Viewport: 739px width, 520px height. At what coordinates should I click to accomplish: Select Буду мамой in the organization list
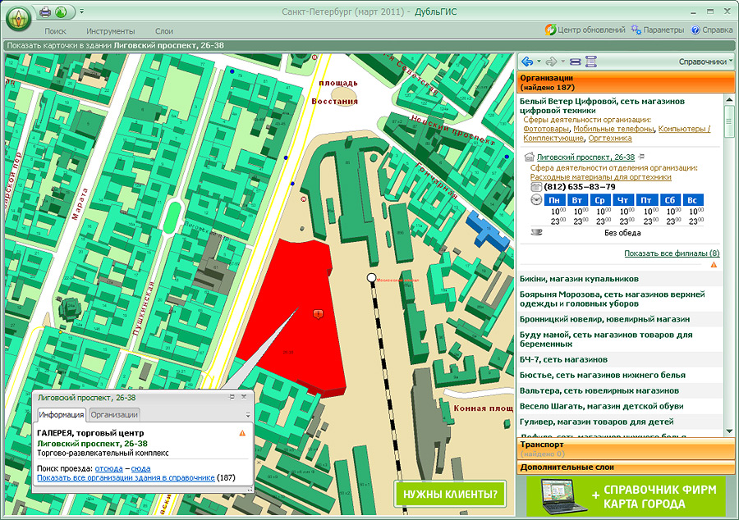tap(620, 340)
